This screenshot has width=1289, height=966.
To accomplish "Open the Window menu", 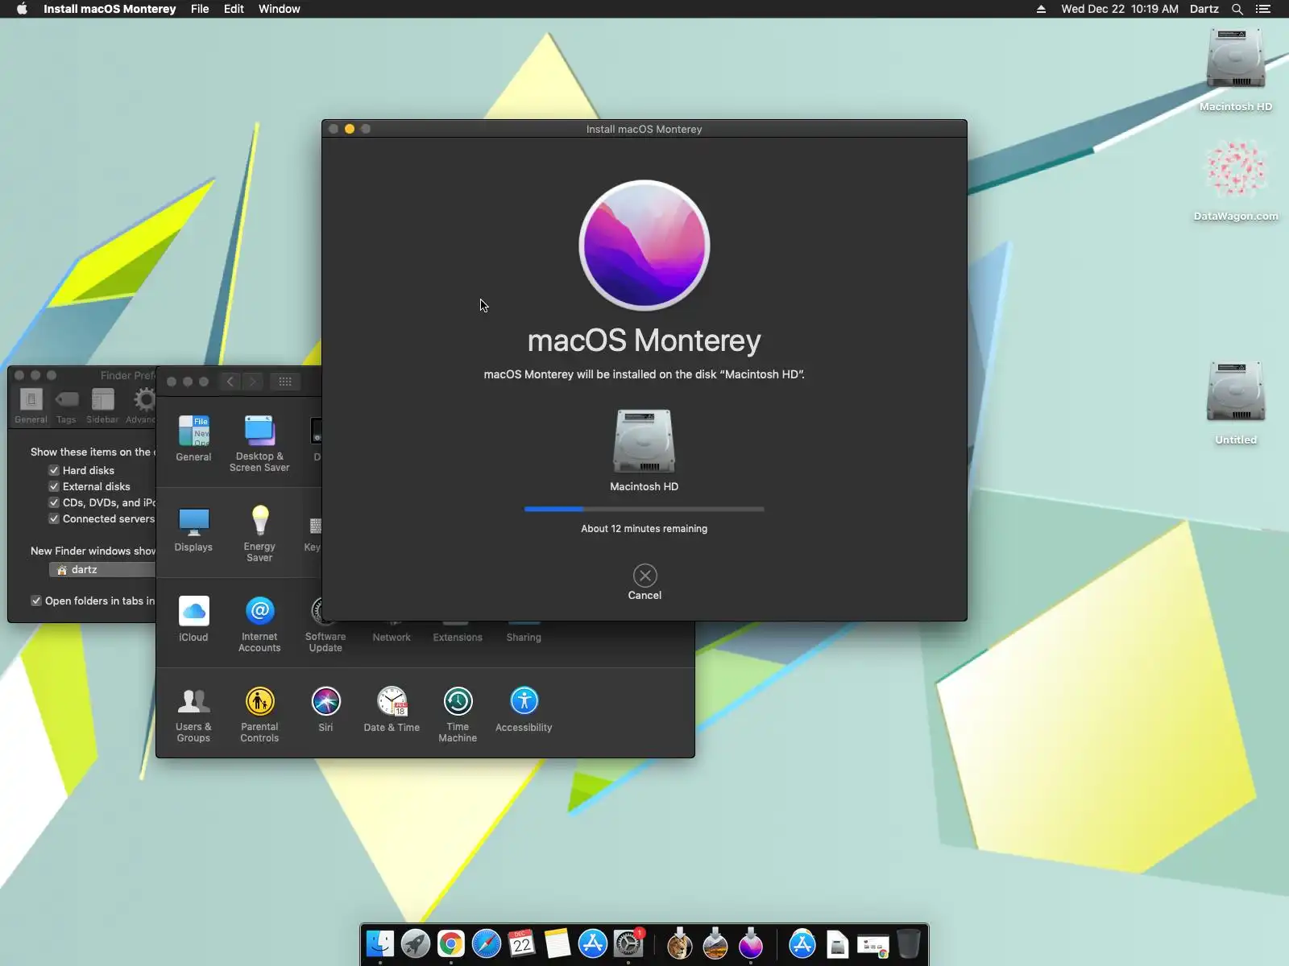I will pyautogui.click(x=279, y=9).
